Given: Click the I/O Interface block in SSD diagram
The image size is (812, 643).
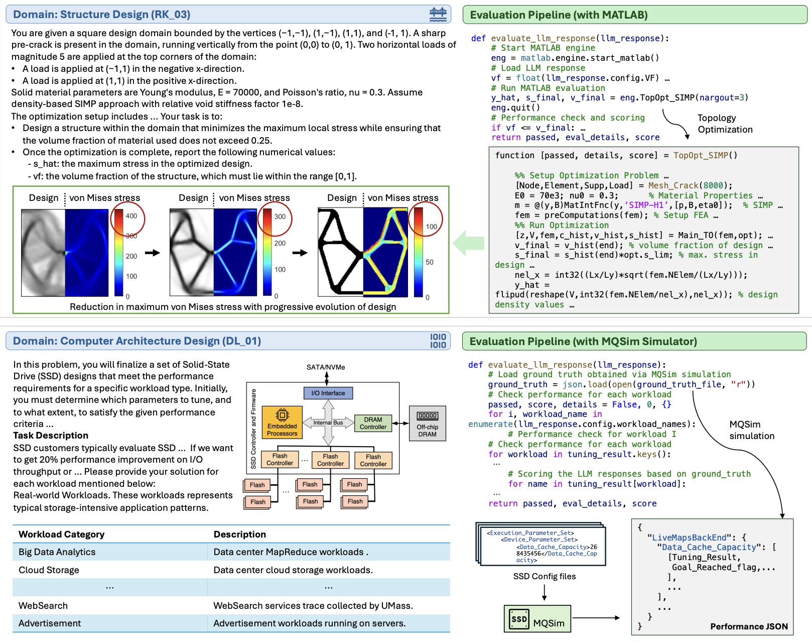Looking at the screenshot, I should [328, 393].
